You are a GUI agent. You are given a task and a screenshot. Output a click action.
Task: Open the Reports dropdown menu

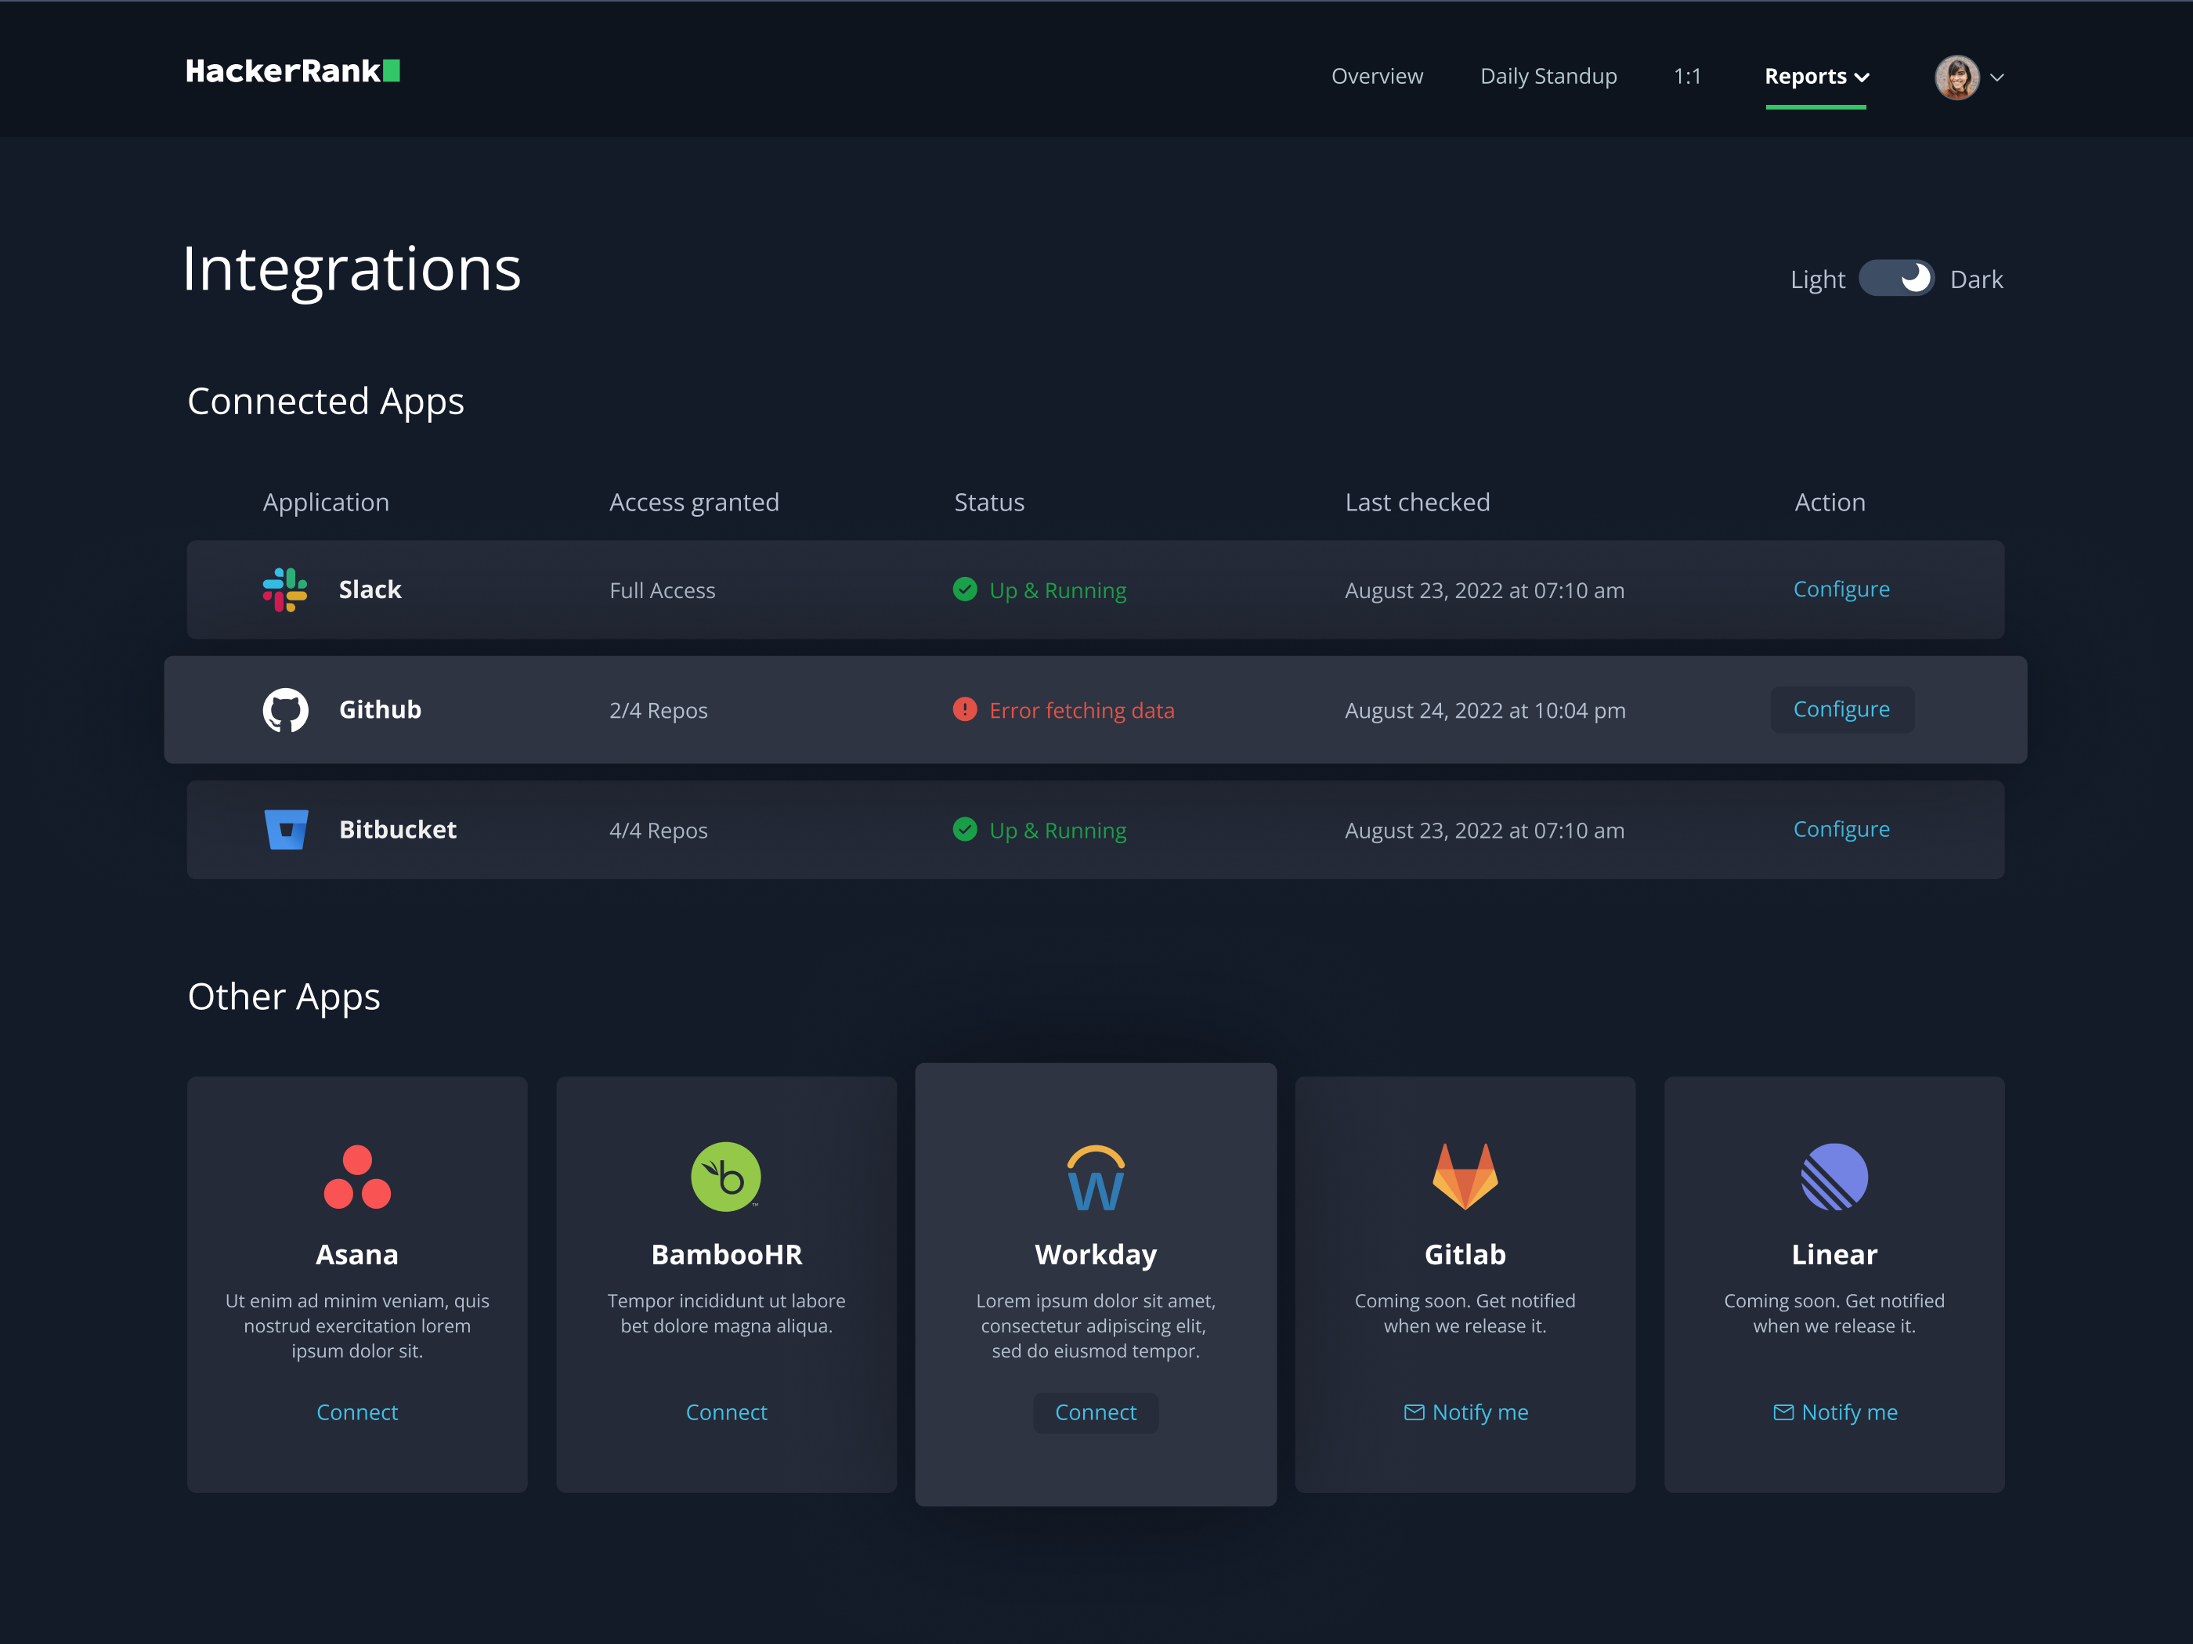click(x=1815, y=76)
